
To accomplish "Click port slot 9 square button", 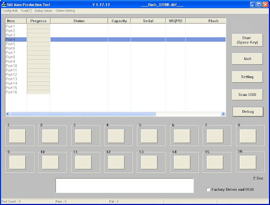I will pos(17,163).
